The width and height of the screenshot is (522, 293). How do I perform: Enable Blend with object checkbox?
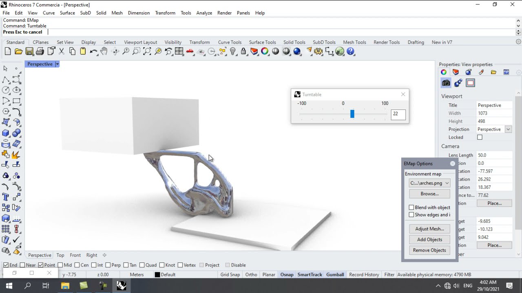pos(411,208)
